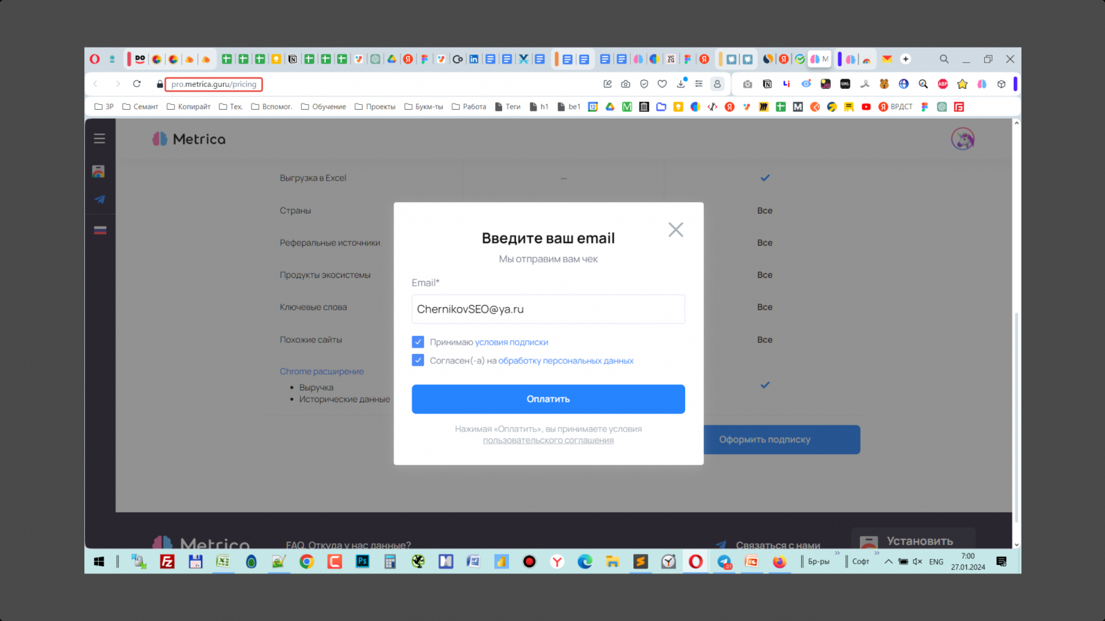Open the browser downloads icon
1105x621 pixels.
point(681,83)
